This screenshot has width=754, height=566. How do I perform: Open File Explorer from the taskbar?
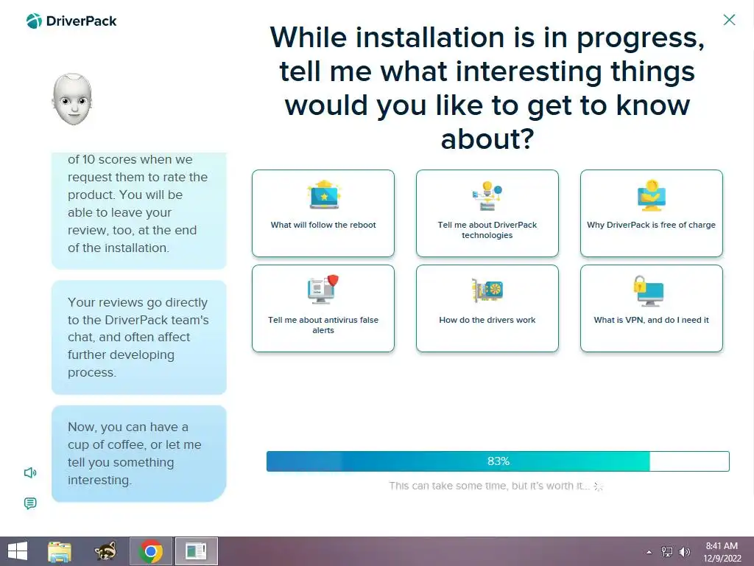[60, 551]
